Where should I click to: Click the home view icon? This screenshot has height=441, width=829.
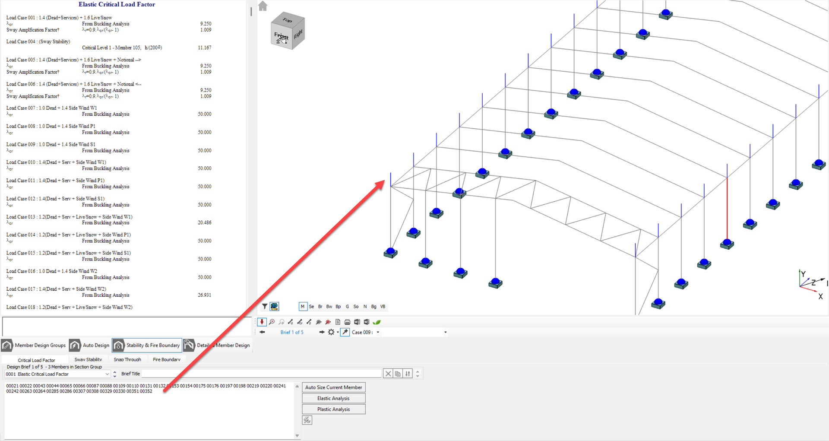tap(263, 6)
